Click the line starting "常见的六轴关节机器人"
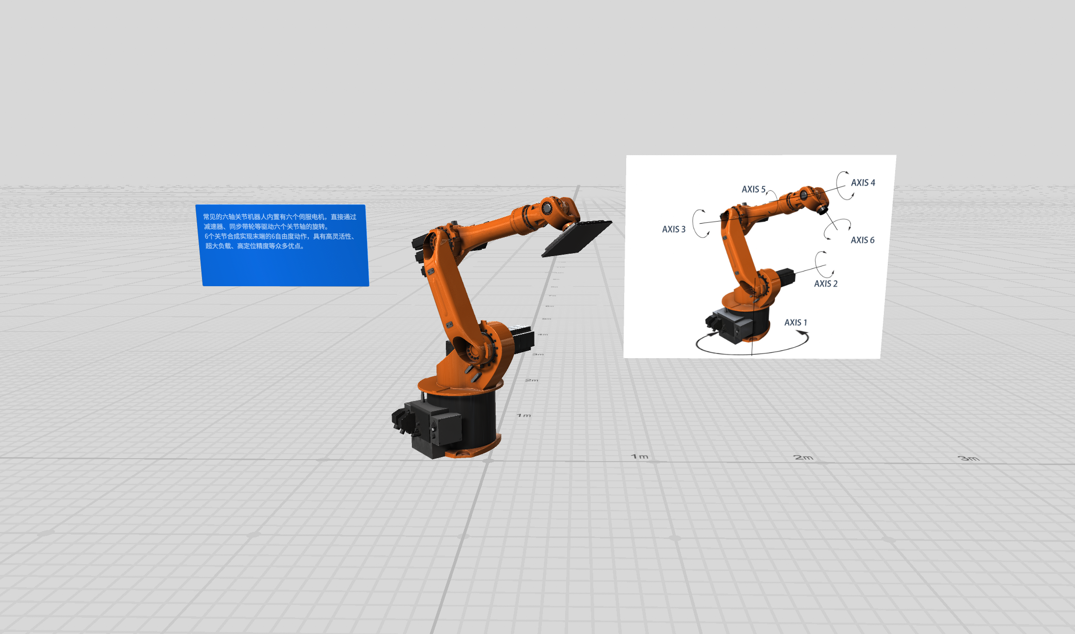 280,217
